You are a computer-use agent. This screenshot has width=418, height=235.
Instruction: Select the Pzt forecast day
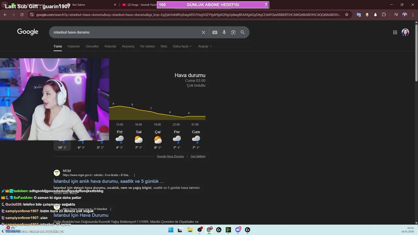click(120, 140)
